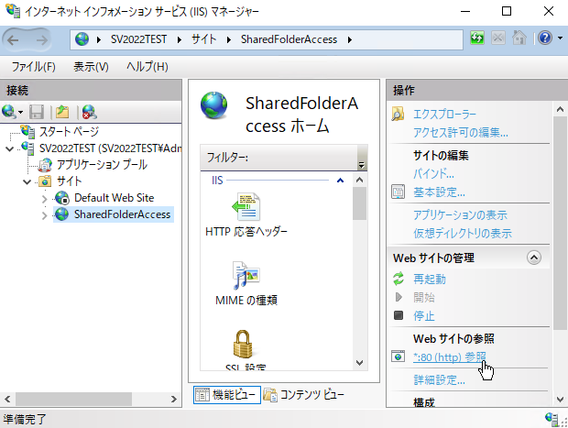Open the filter bar overflow dropdown
Screen dimensions: 568x428
point(361,165)
